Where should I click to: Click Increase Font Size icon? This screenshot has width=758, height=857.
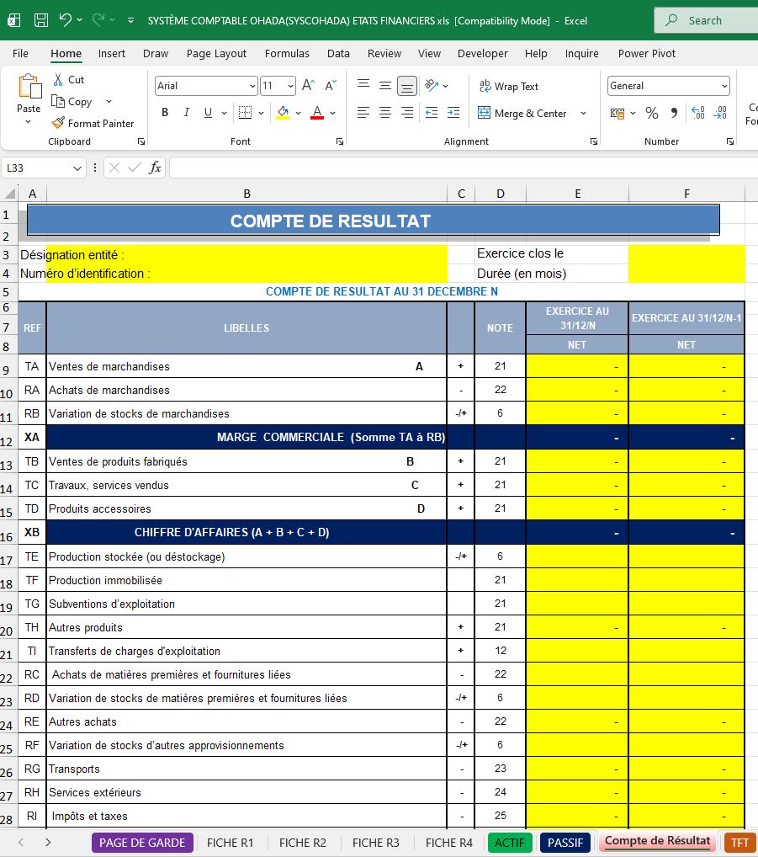pyautogui.click(x=308, y=85)
